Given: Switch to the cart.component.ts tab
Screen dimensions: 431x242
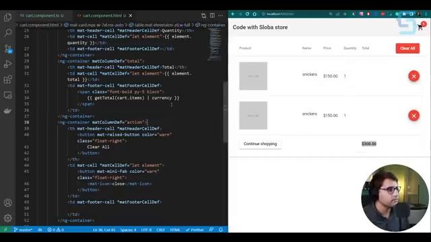Looking at the screenshot, I should [x=42, y=15].
